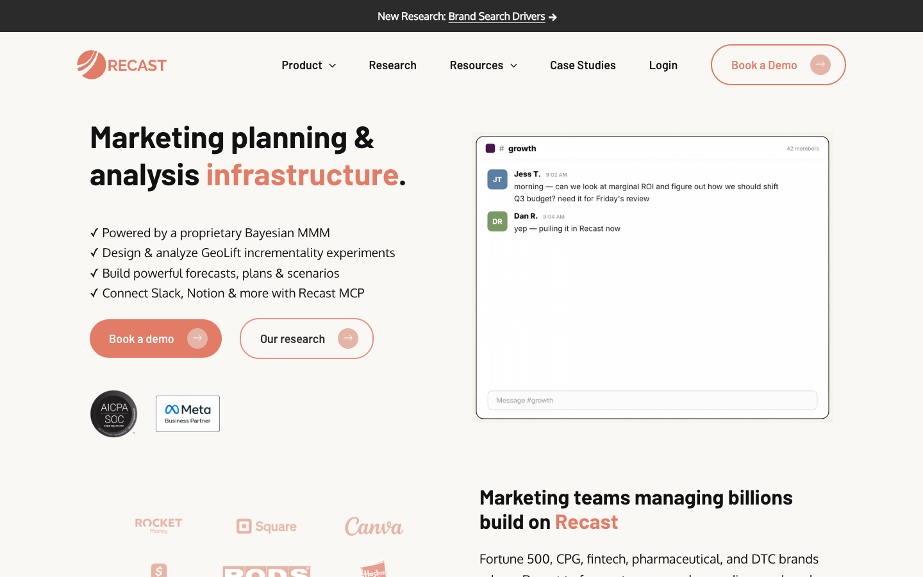923x577 pixels.
Task: Click the Slack logo next to #growth
Action: 490,148
